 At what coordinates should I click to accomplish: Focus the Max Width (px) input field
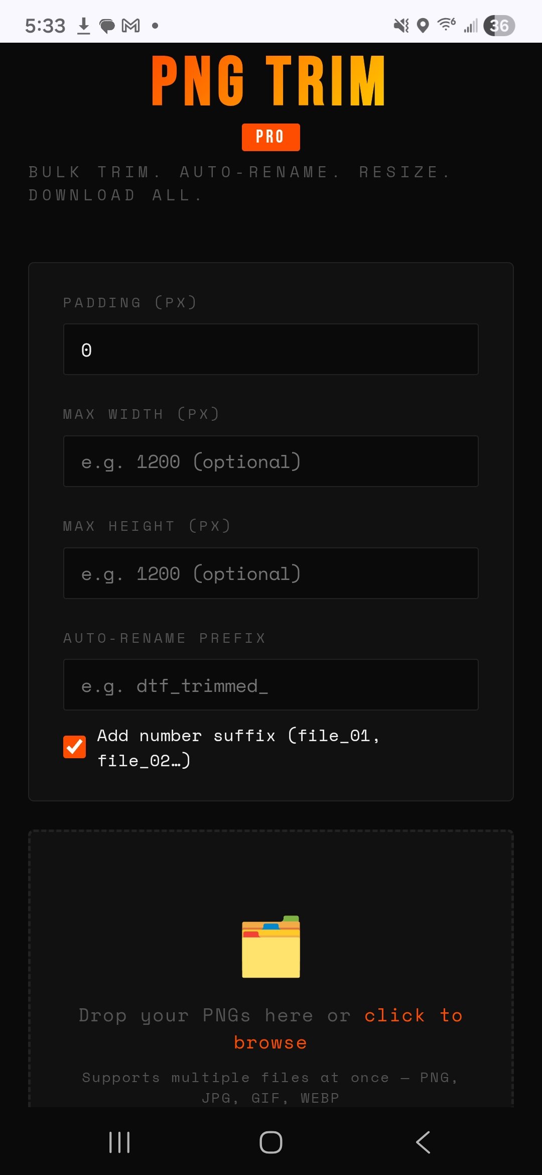(x=271, y=461)
